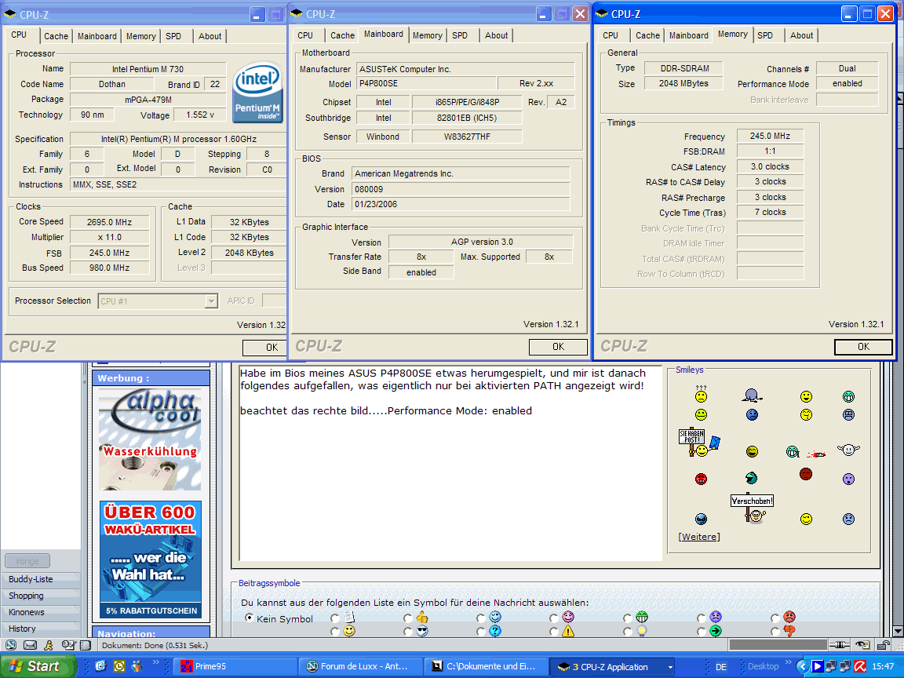Viewport: 904px width, 678px height.
Task: Click the Windows Start button
Action: [38, 666]
